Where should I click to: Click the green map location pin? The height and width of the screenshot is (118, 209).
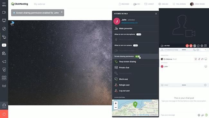pyautogui.click(x=135, y=104)
